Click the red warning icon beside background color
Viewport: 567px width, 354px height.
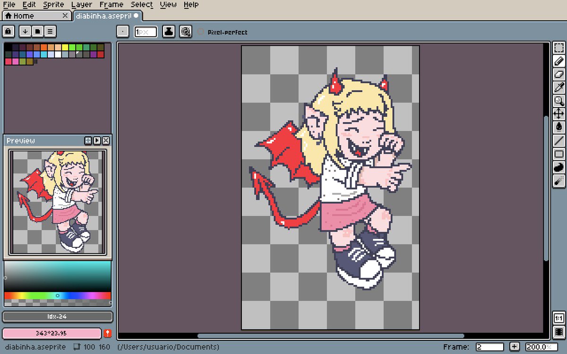(108, 333)
